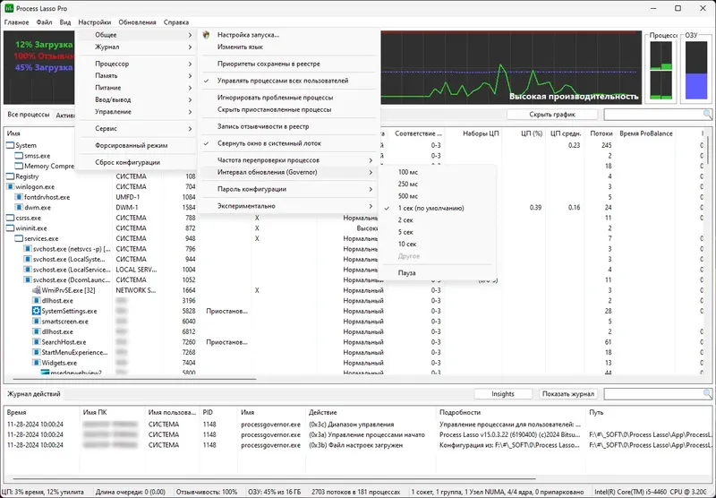Enable Скрыть приостановленные процессы
Image resolution: width=716 pixels, height=498 pixels.
pyautogui.click(x=289, y=109)
